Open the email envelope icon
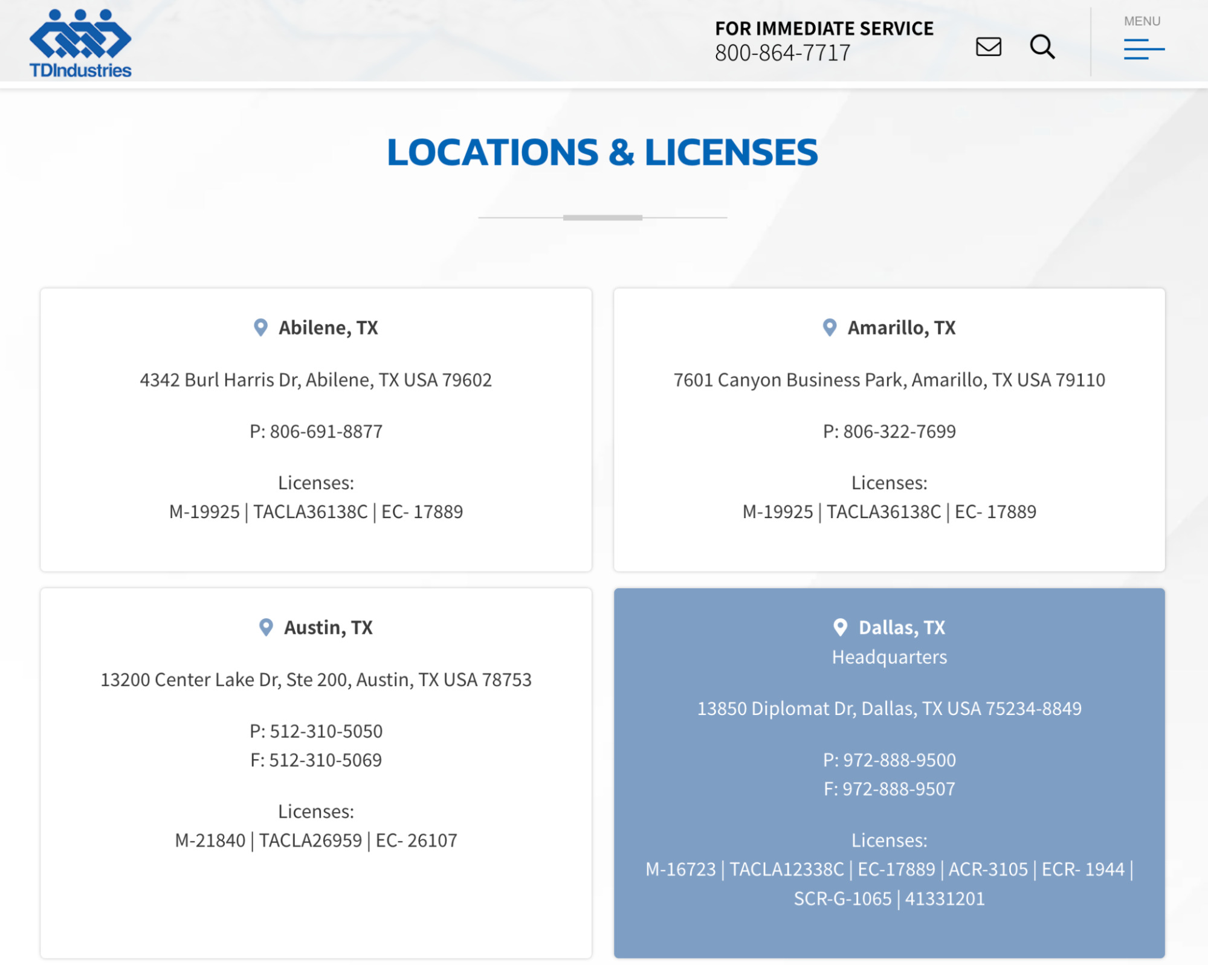1208x965 pixels. [x=988, y=46]
